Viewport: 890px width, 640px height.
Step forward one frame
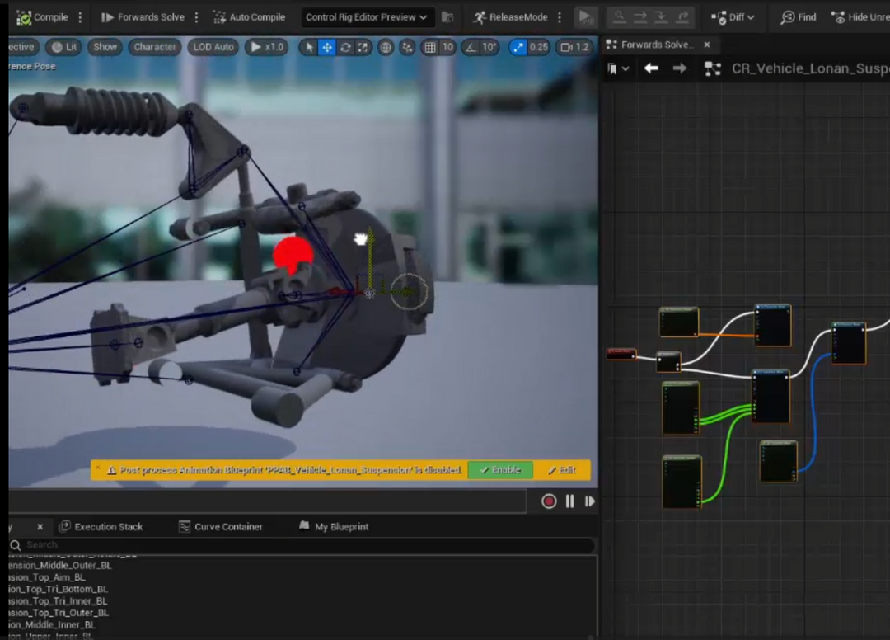[590, 501]
